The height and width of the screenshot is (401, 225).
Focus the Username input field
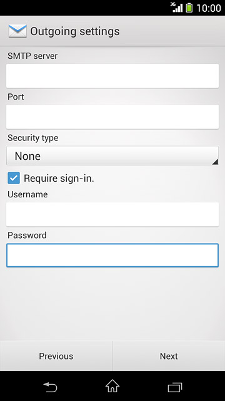point(112,214)
